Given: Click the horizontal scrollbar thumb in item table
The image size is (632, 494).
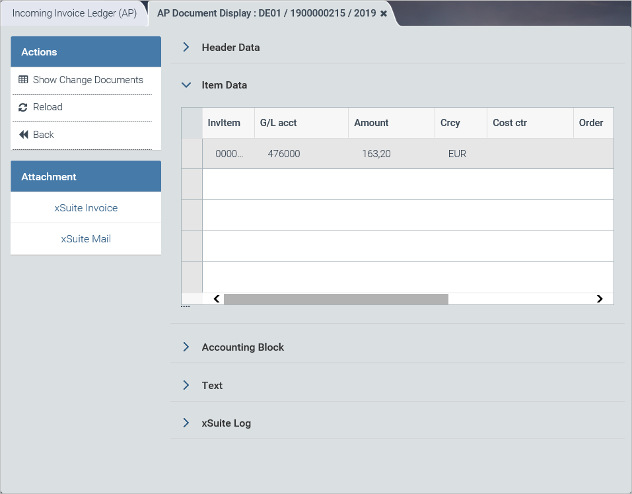Looking at the screenshot, I should (335, 299).
